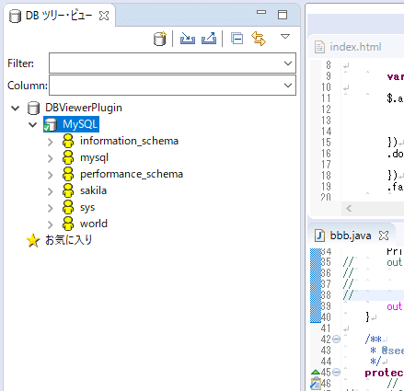Fold the method at line 45
404x391 pixels.
[337, 373]
